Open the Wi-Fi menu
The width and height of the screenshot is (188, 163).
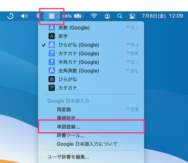pos(94,16)
